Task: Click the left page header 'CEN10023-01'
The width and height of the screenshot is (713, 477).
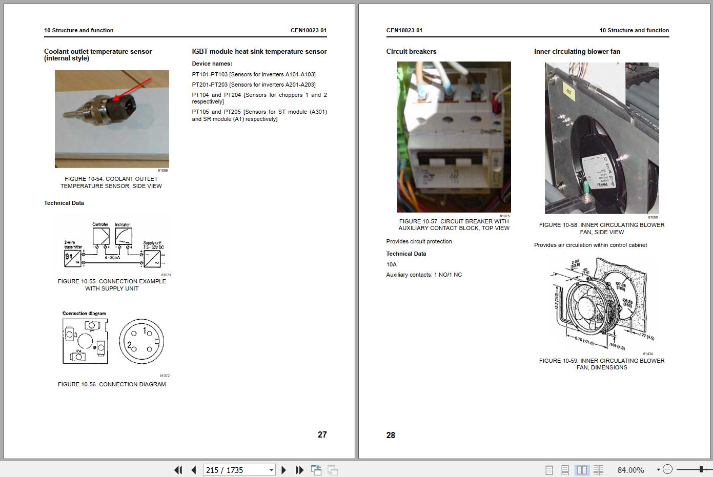Action: [x=309, y=30]
